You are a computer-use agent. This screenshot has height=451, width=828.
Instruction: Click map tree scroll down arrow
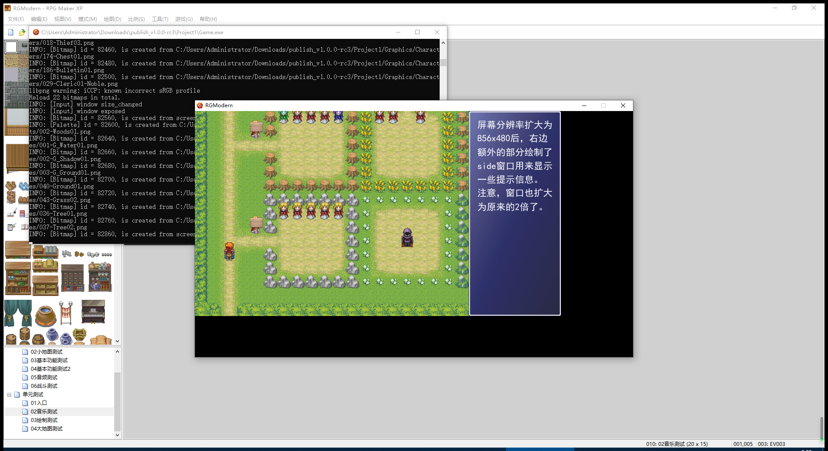(118, 435)
